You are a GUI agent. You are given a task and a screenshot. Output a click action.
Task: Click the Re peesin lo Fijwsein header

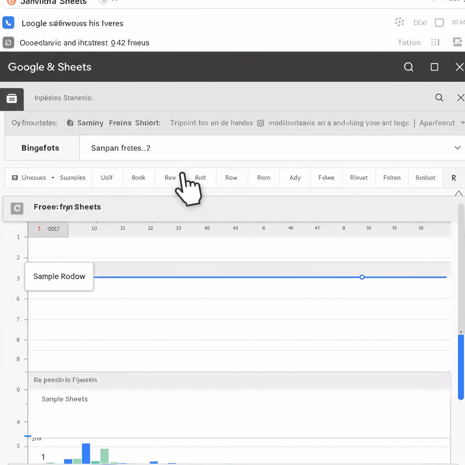click(x=65, y=380)
